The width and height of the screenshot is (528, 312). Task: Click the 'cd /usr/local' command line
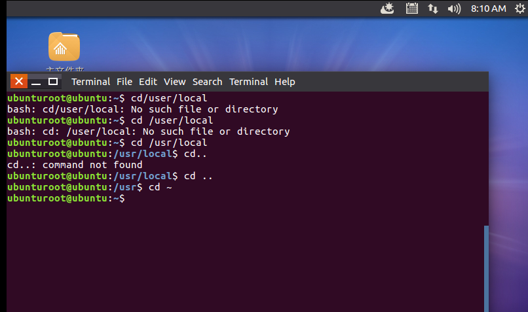coord(107,143)
